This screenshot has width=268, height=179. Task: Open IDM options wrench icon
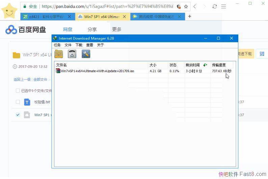(x=86, y=54)
